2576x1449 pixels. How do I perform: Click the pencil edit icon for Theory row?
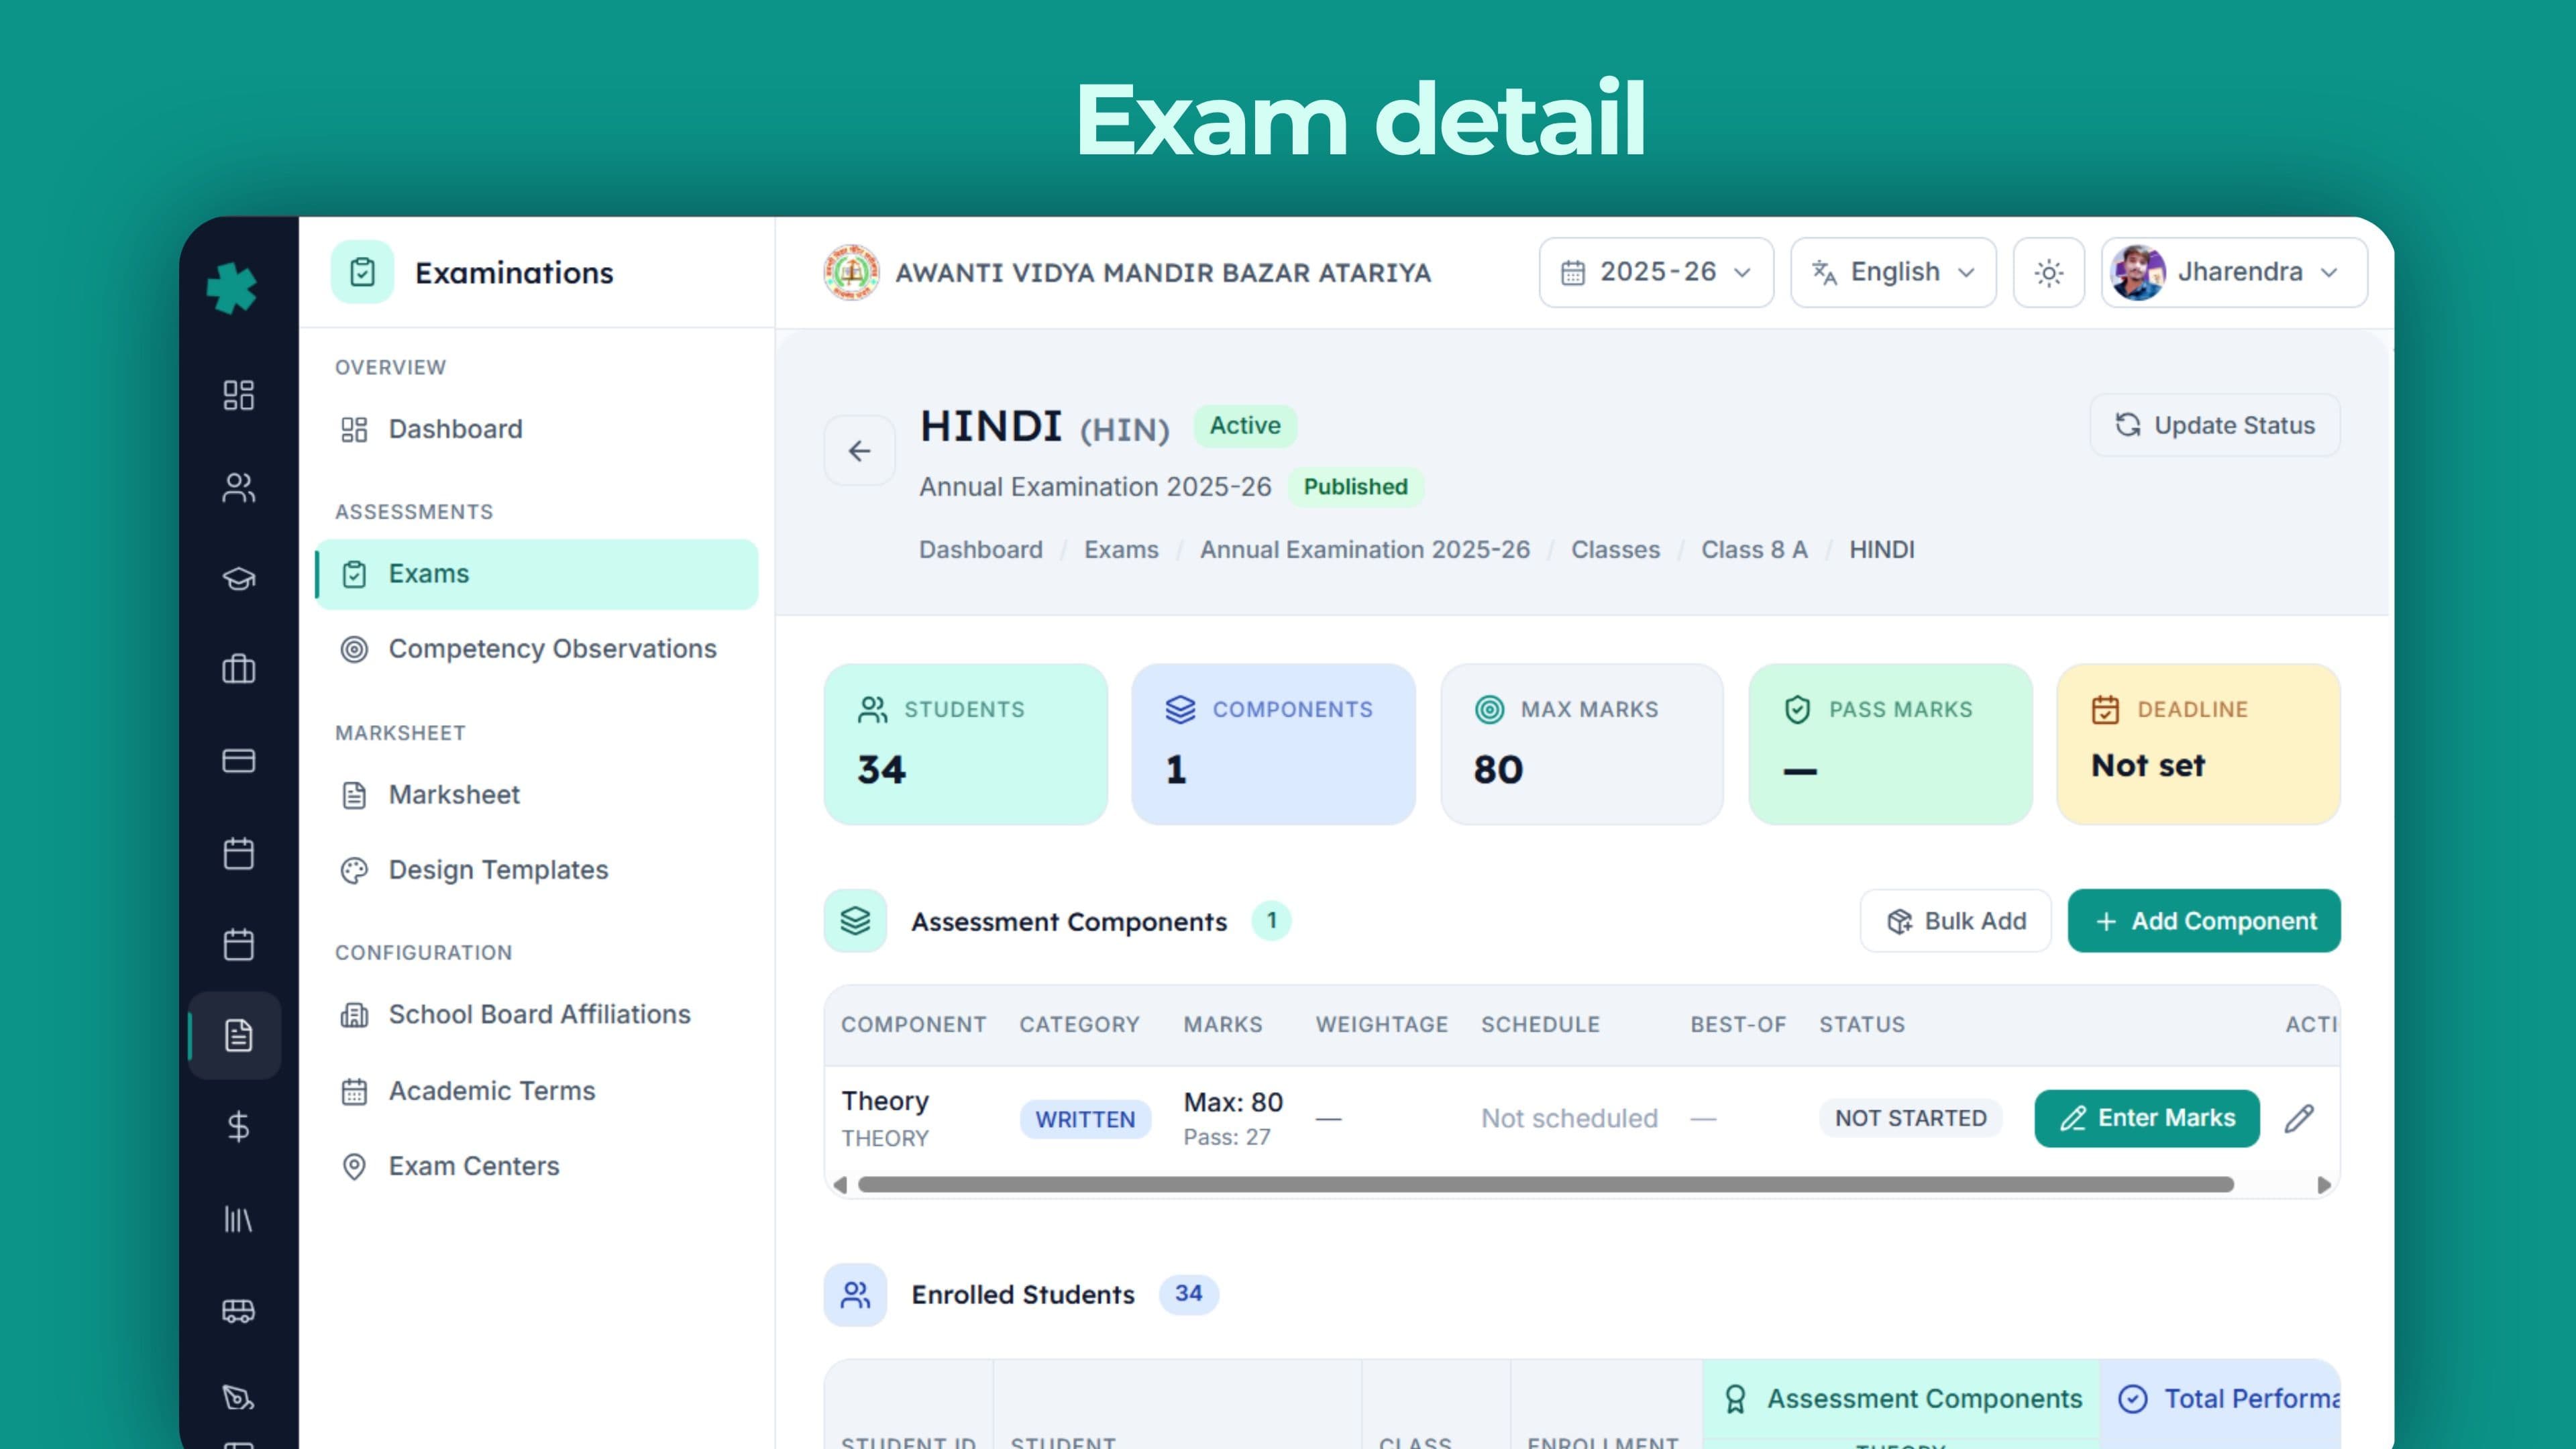point(2299,1118)
